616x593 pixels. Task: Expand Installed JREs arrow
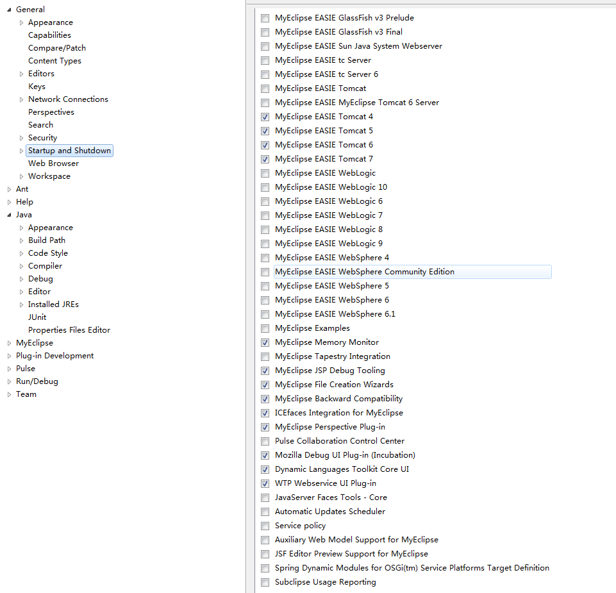pyautogui.click(x=21, y=305)
